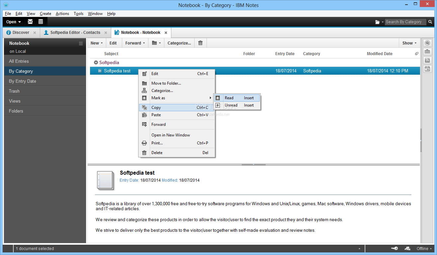Viewport: 437px width, 255px height.
Task: Open the Help menu
Action: 112,14
